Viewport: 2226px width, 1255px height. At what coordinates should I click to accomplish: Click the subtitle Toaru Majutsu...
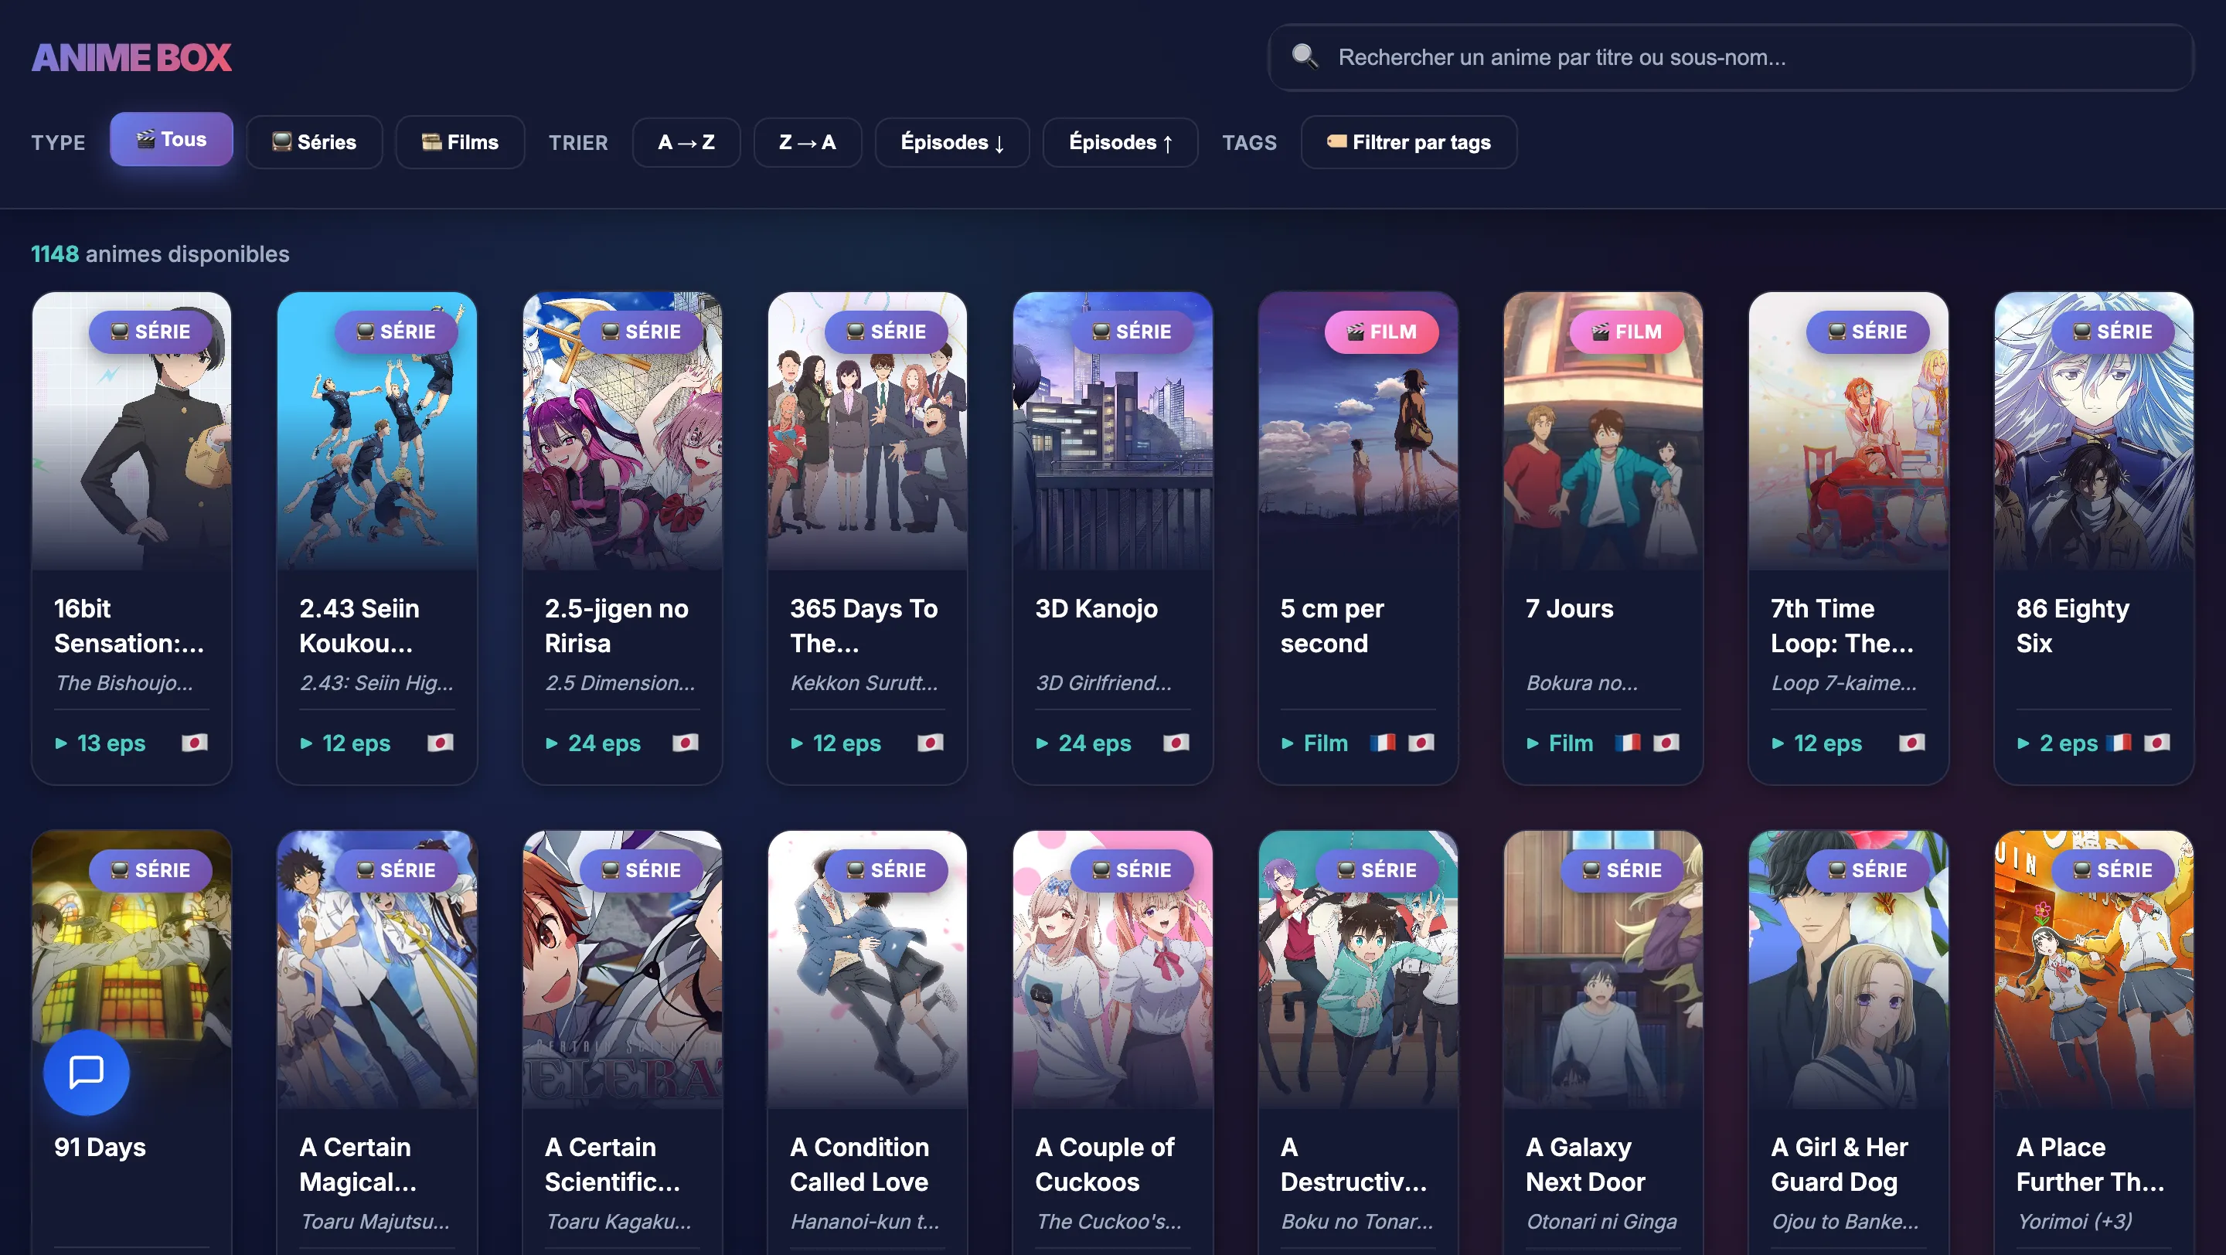point(374,1221)
